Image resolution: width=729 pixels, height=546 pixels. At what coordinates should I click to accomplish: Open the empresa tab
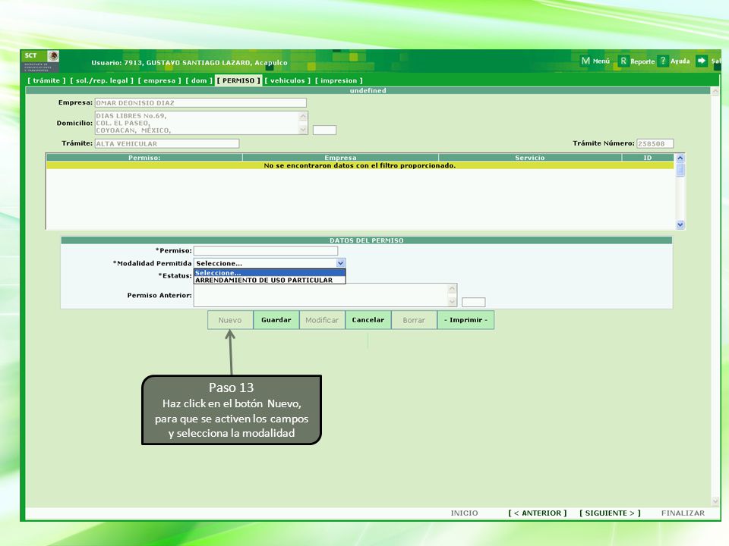(159, 80)
